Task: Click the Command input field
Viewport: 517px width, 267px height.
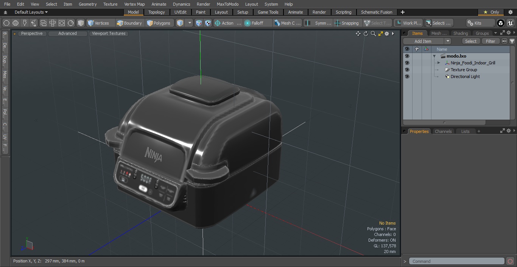Action: pyautogui.click(x=457, y=261)
